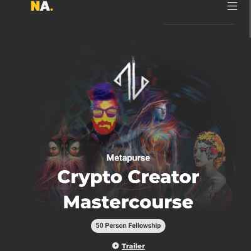Screen dimensions: 251x251
Task: Click the blue face of the swirling figure
Action: 161,114
